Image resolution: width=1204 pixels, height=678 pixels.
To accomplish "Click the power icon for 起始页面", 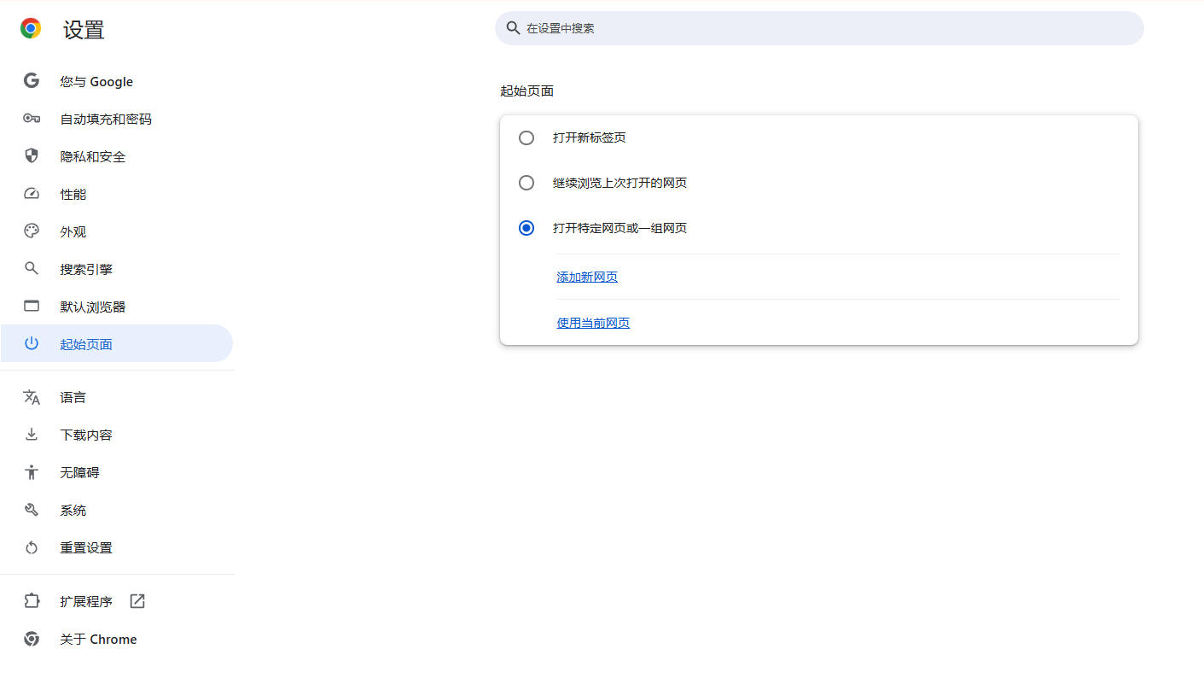I will point(32,344).
